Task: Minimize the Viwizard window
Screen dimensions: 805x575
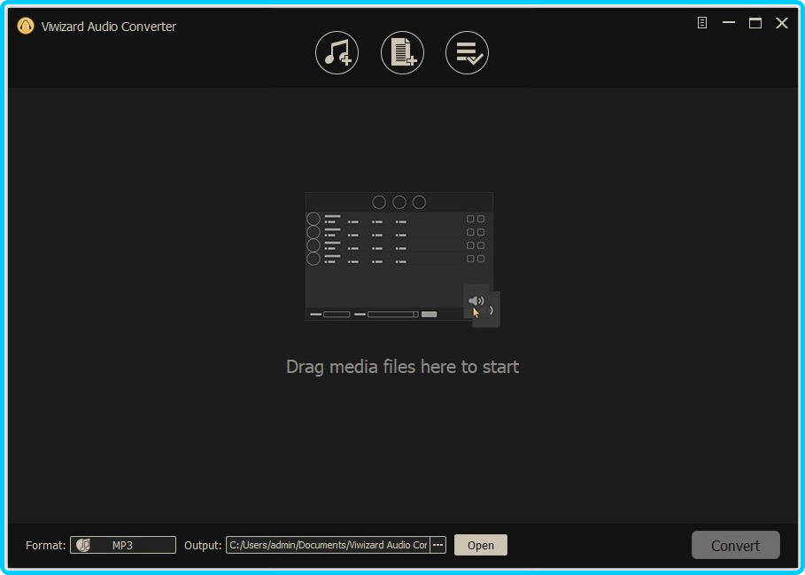Action: click(x=729, y=22)
